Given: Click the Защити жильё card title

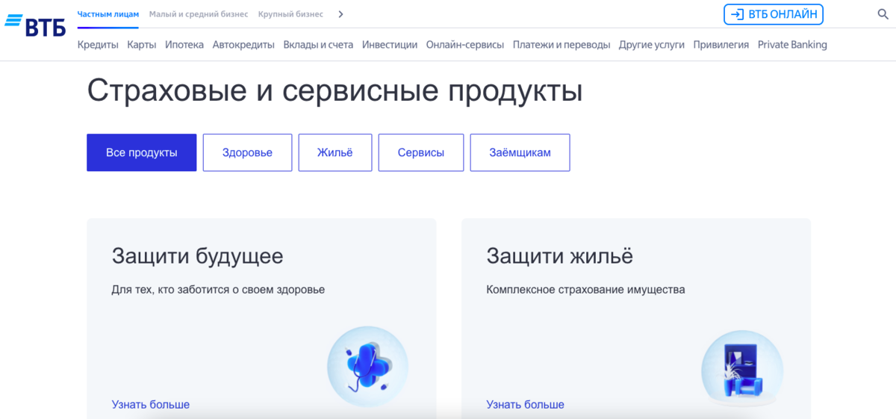Looking at the screenshot, I should pos(560,256).
